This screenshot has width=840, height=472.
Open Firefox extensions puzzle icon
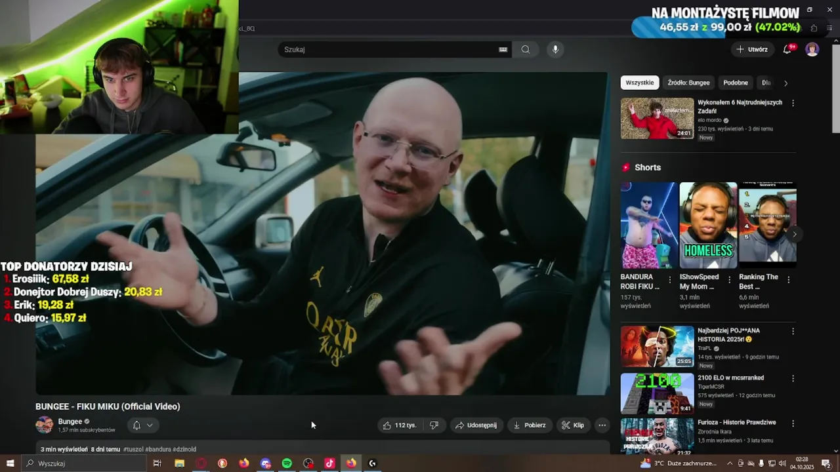click(x=814, y=28)
